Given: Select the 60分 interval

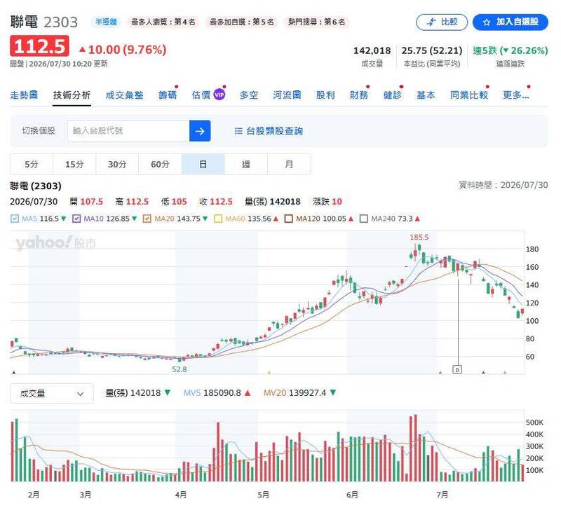Looking at the screenshot, I should tap(160, 164).
